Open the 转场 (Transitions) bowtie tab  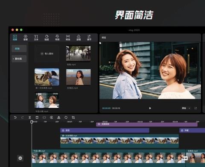68,38
